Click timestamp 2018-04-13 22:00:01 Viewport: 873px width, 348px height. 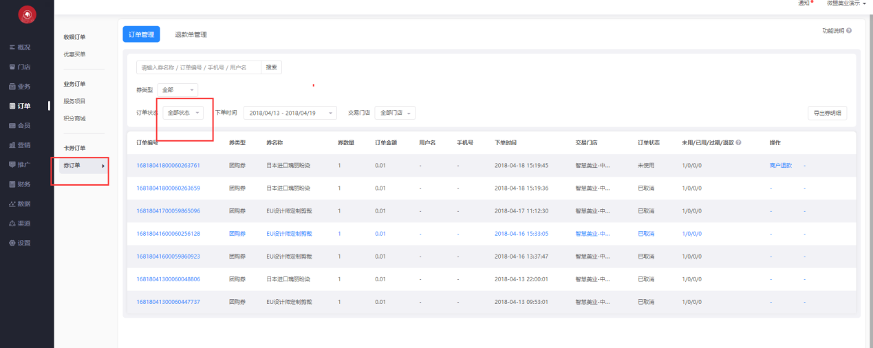pos(521,279)
